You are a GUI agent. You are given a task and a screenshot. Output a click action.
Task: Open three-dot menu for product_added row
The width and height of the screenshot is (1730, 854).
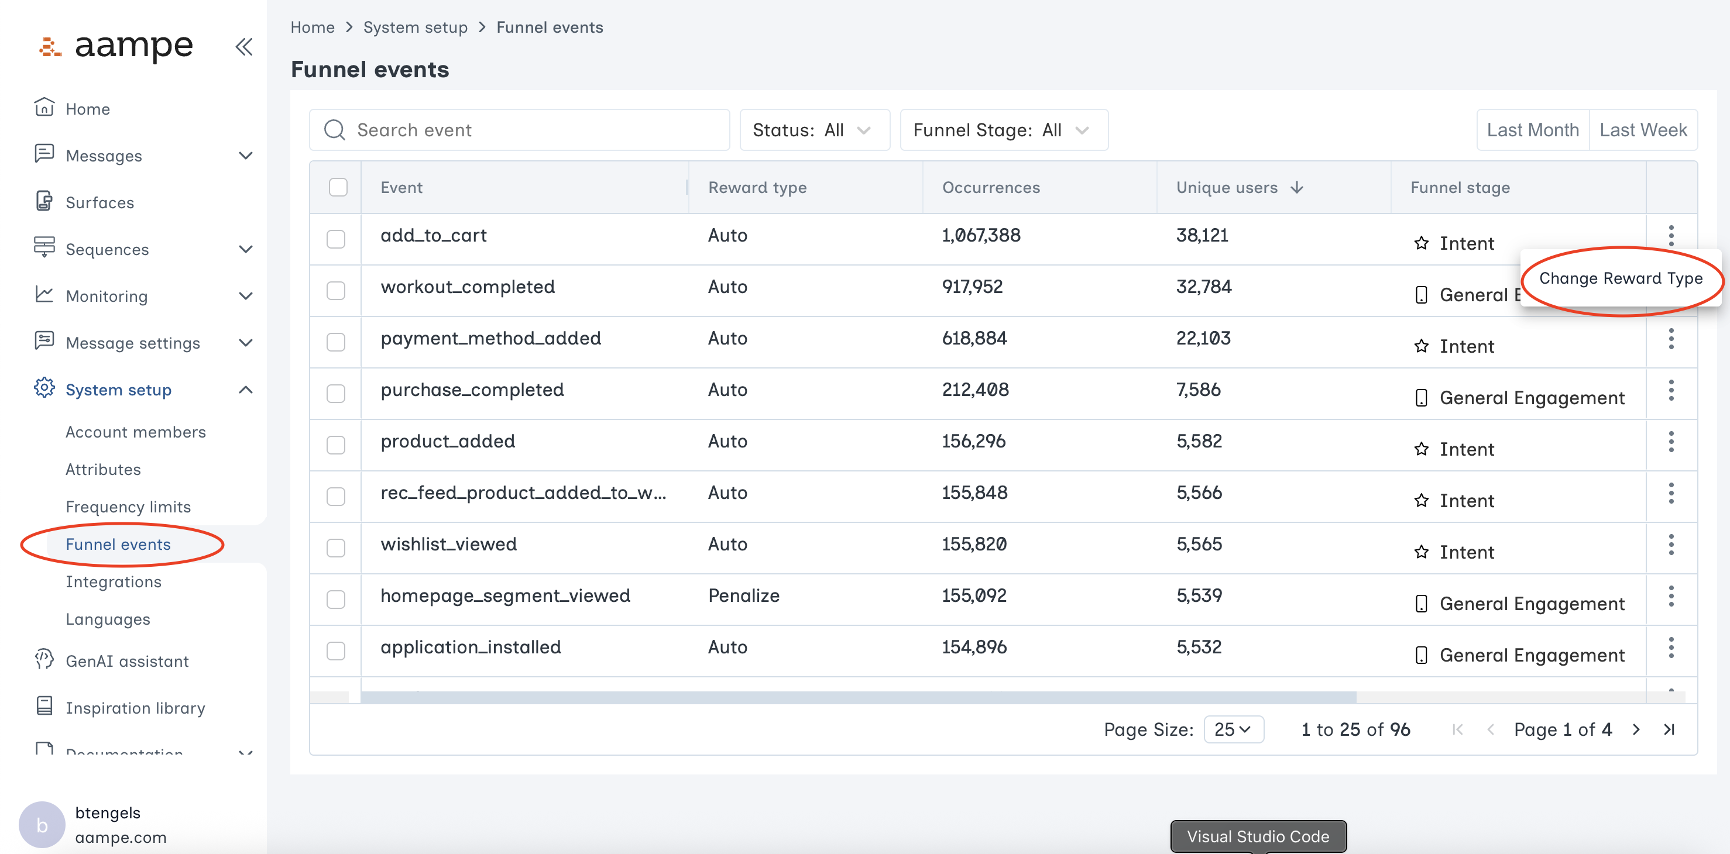pyautogui.click(x=1671, y=442)
